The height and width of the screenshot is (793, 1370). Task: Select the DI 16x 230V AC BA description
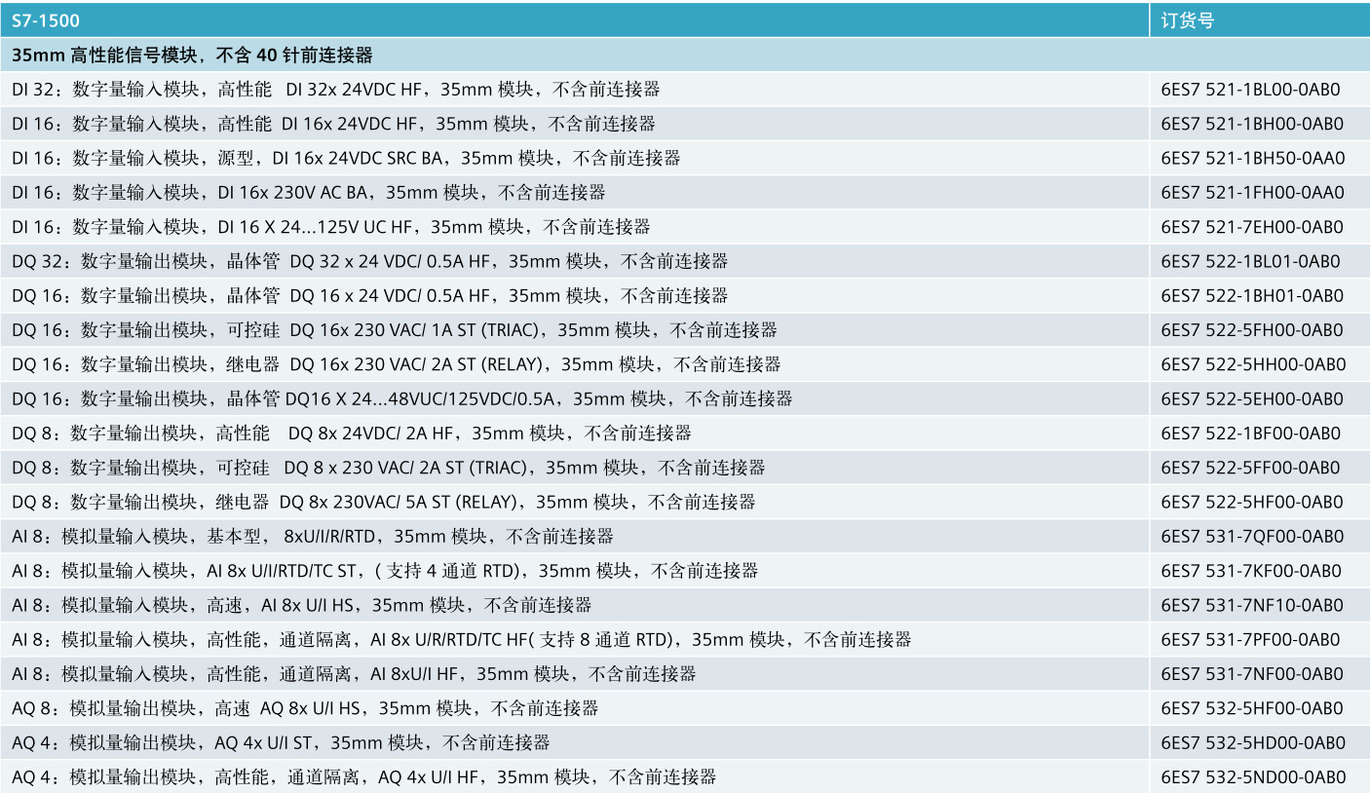308,193
